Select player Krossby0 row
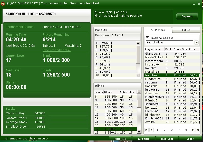Viewport: 203px width, 142px height. (172, 64)
